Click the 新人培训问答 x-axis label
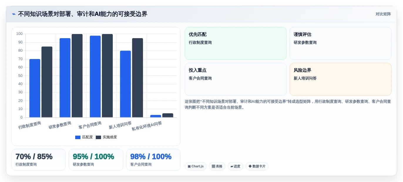 (x=120, y=125)
